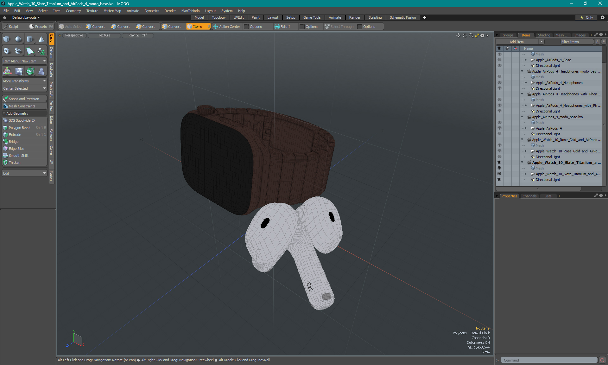Select the Cube primitive tool
This screenshot has height=365, width=608.
coord(7,39)
